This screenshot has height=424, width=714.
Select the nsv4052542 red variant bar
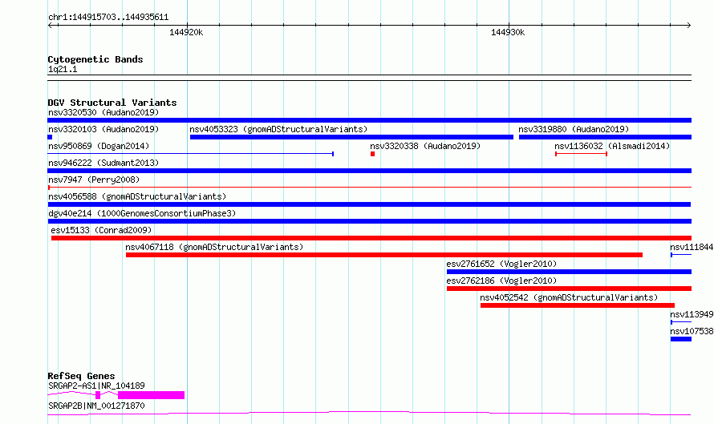(x=578, y=305)
